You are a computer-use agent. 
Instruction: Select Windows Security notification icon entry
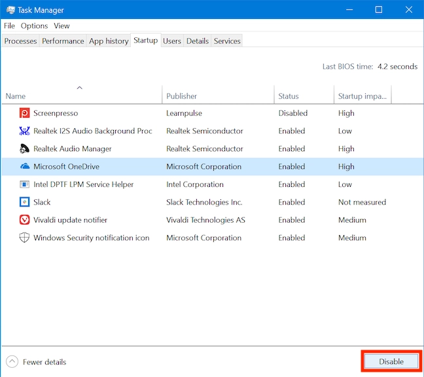(x=91, y=238)
